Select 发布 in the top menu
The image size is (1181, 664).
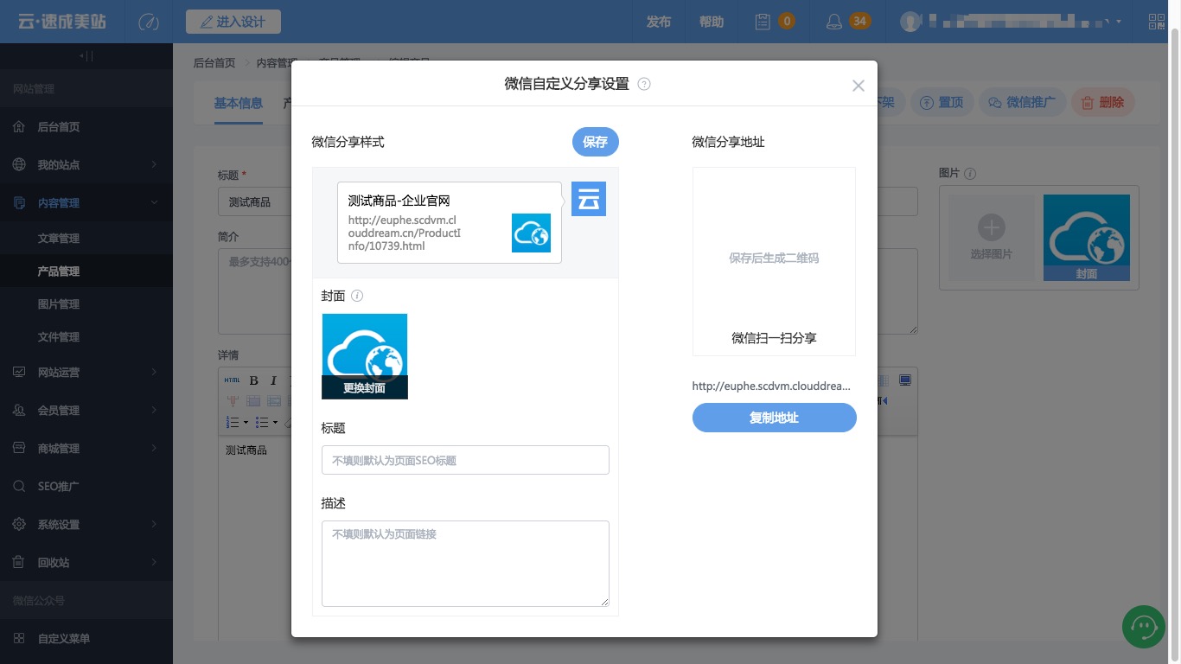pos(658,22)
